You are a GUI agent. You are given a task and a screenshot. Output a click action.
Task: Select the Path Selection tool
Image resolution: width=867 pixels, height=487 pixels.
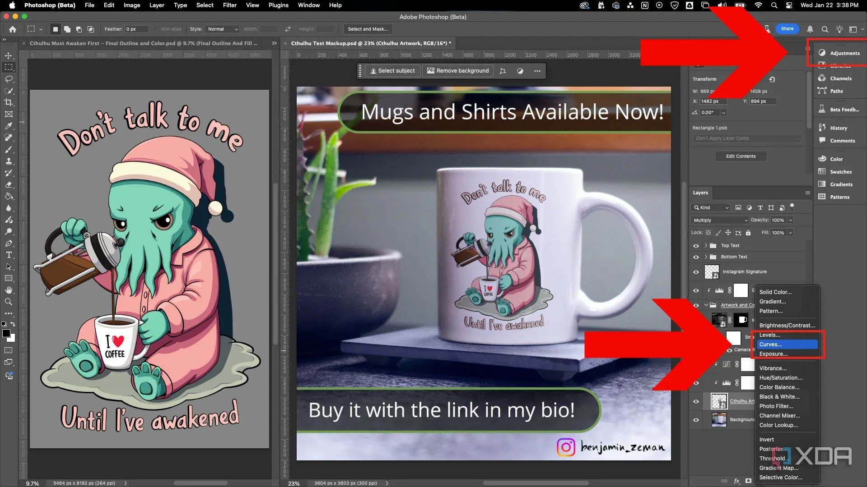click(9, 266)
